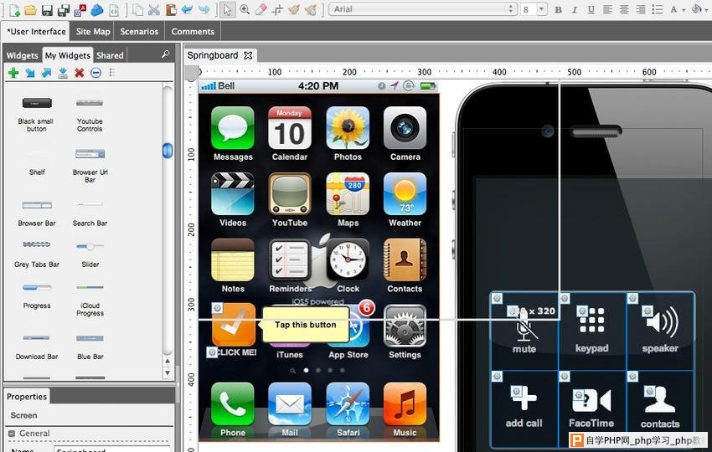
Task: Click the Tap this button yellow callout
Action: coord(305,325)
